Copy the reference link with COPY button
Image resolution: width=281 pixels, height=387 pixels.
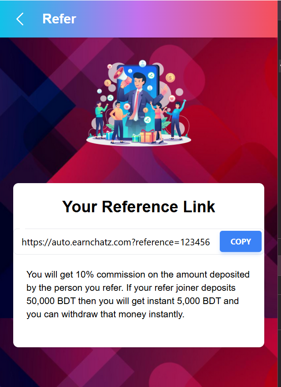[x=240, y=241]
